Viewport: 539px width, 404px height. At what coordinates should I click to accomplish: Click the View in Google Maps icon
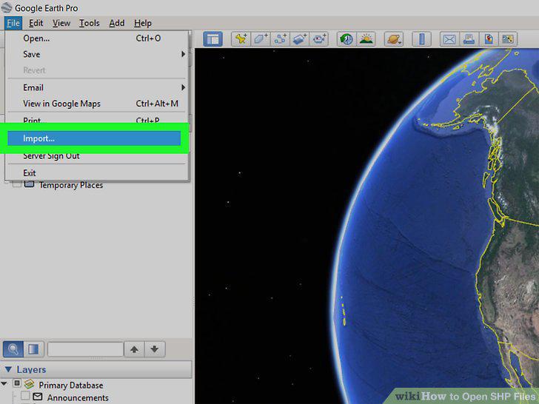[x=508, y=39]
